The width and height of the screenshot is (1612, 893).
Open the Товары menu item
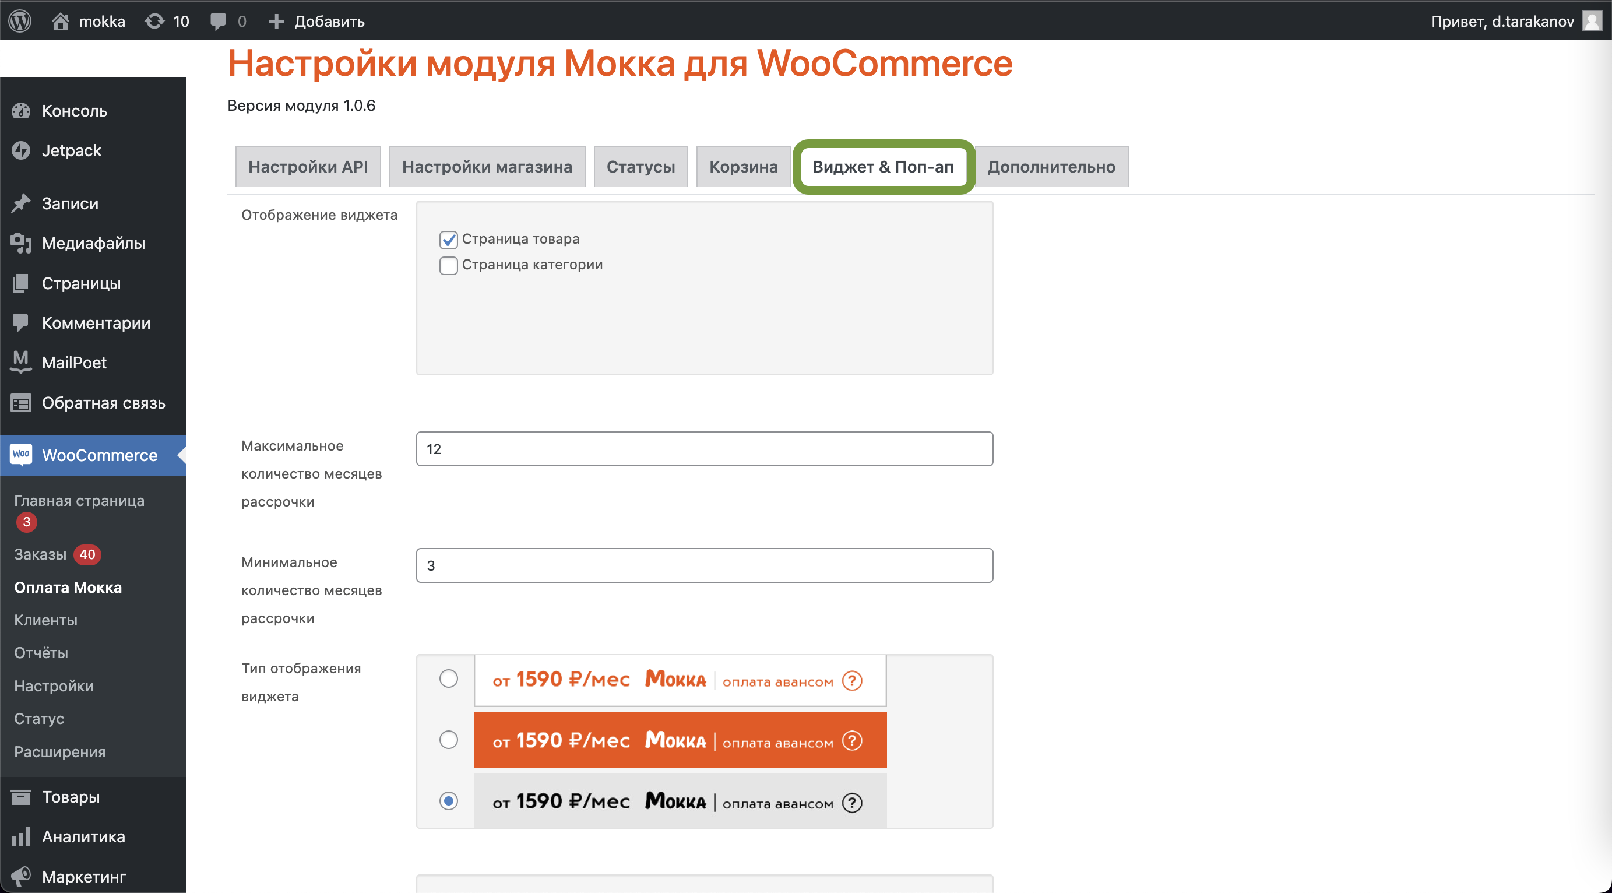coord(93,797)
